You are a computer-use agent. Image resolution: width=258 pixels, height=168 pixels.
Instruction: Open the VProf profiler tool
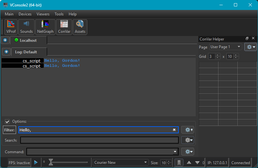(x=11, y=27)
